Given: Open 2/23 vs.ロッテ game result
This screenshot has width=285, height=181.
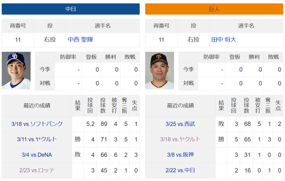Looking at the screenshot, I should tap(37, 170).
